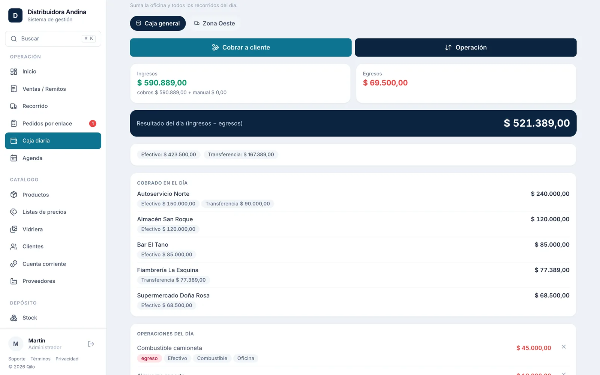Screen dimensions: 600x375
Task: Click the Cuenta corriente coins icon
Action: point(14,264)
